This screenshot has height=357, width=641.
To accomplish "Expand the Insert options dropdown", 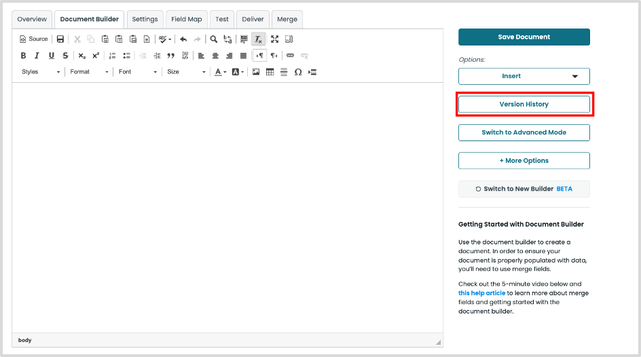I will point(524,76).
